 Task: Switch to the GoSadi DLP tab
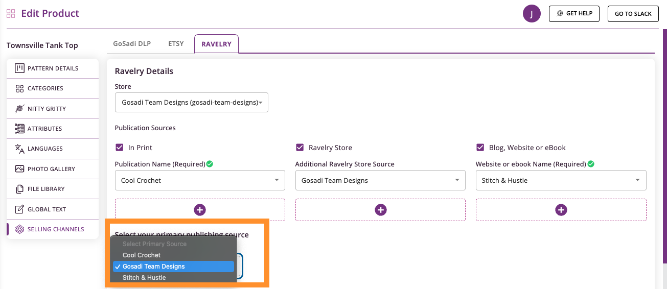click(132, 44)
